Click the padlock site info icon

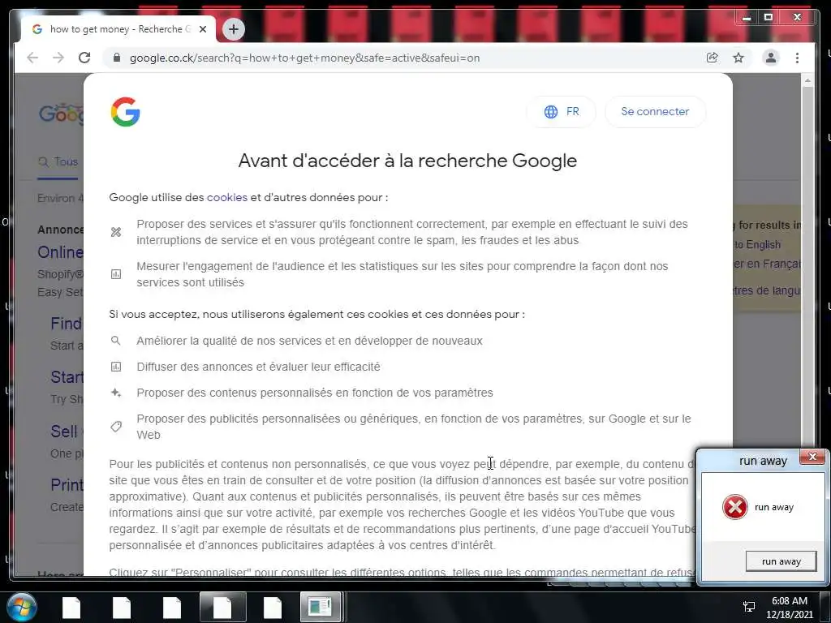(117, 58)
